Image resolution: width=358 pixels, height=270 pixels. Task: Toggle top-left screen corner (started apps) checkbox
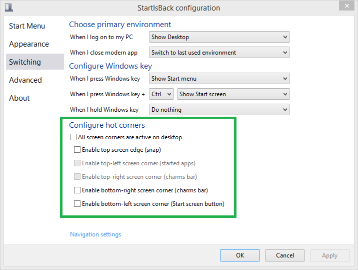pos(77,163)
